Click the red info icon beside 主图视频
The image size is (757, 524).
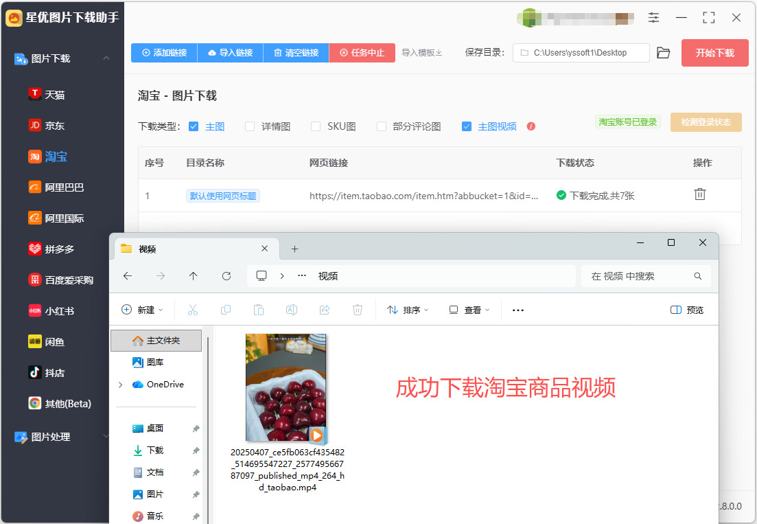(531, 126)
